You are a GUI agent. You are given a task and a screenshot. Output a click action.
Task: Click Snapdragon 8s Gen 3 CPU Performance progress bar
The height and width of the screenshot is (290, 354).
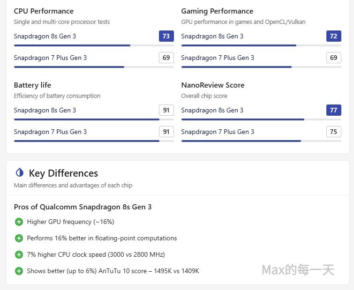94,45
